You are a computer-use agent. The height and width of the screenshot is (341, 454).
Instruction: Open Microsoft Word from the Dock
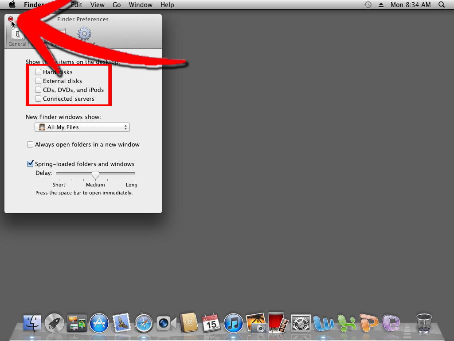(x=324, y=323)
